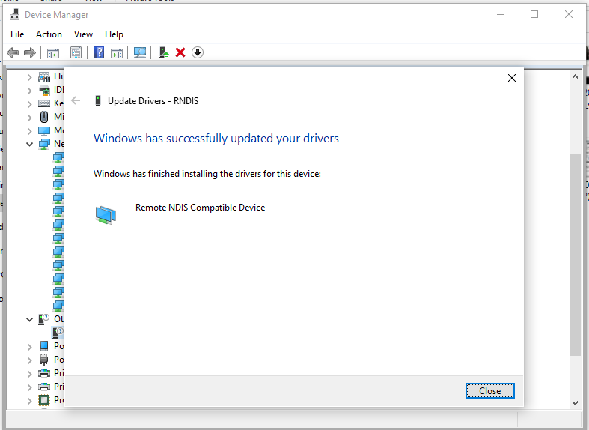The width and height of the screenshot is (589, 430).
Task: Expand the Processors node
Action: [30, 401]
